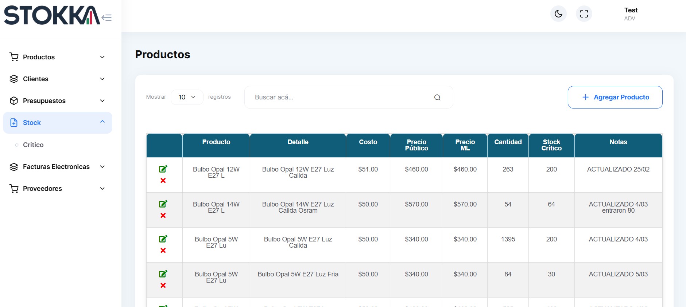Collapse sidebar using arrow menu icon
Screen dimensions: 686x307
coord(106,17)
